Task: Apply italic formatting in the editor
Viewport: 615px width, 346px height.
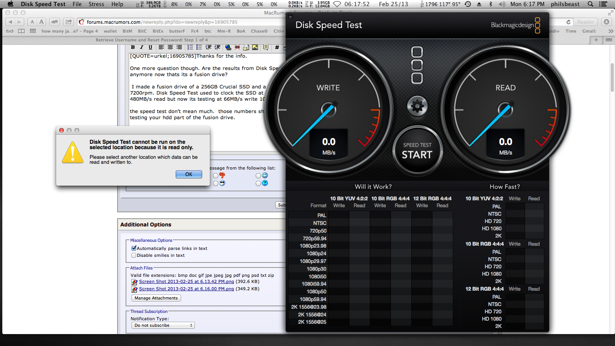Action: 141,47
